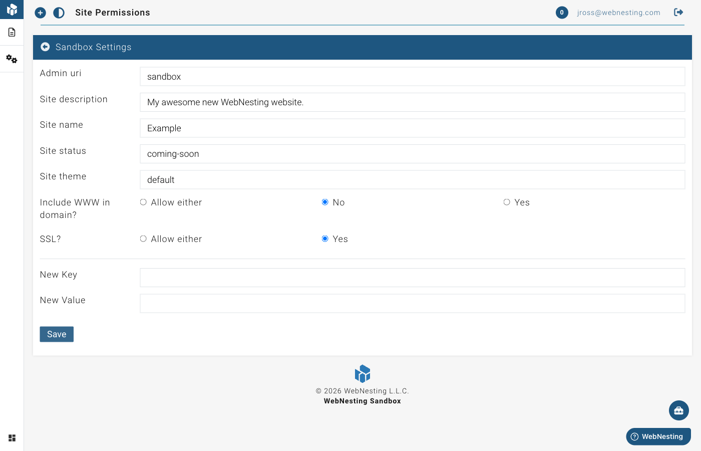Sign out using the logout icon
The height and width of the screenshot is (451, 701).
coord(678,12)
